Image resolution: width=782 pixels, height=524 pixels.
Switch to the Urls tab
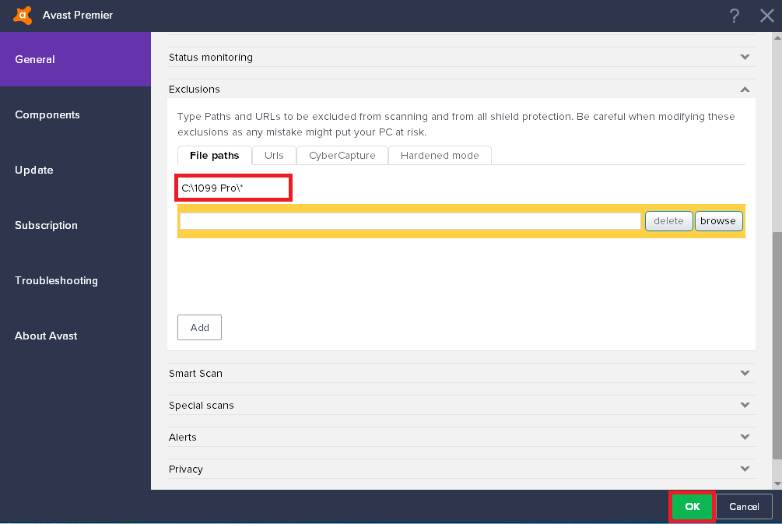click(x=274, y=156)
